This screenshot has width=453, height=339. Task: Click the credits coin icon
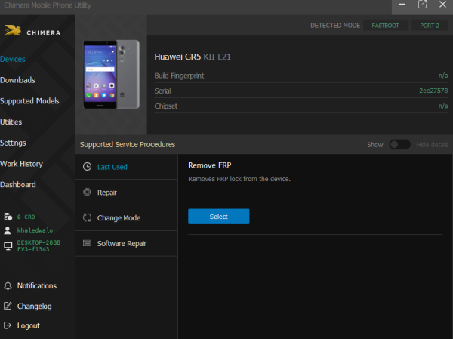[x=8, y=217]
